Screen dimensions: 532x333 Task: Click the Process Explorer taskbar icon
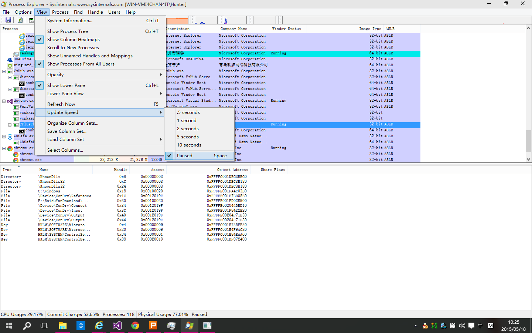point(189,326)
